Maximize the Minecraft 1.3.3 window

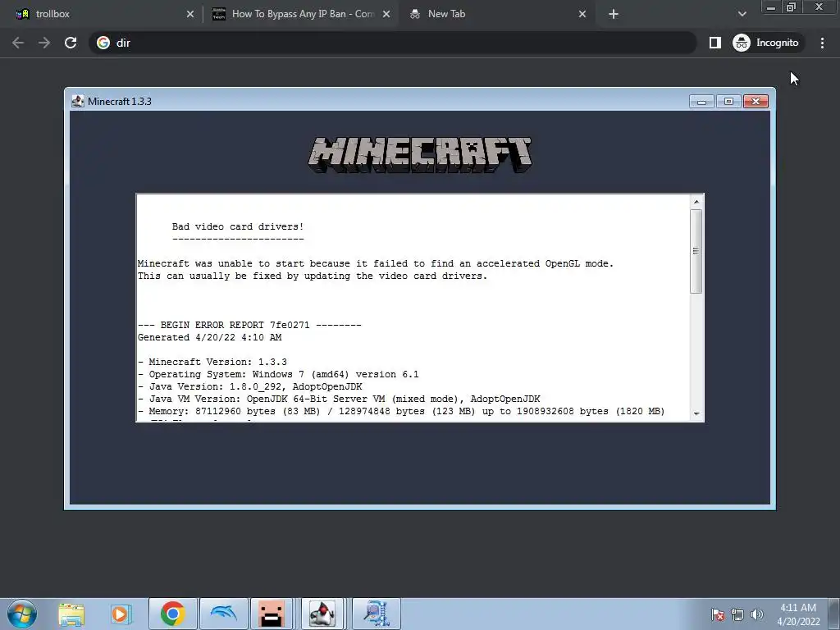(728, 101)
